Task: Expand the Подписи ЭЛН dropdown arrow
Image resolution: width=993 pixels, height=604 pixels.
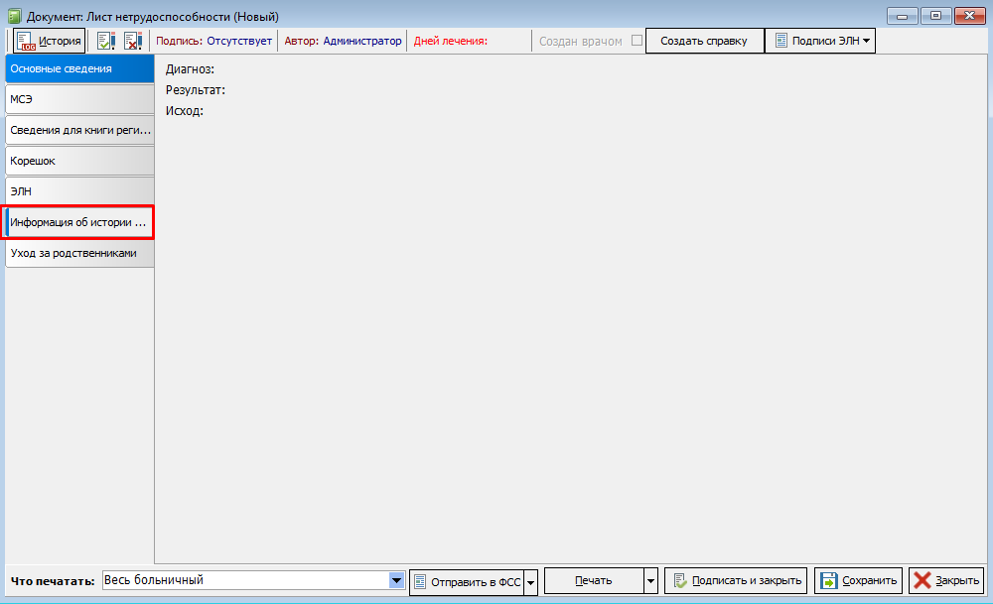Action: coord(867,41)
